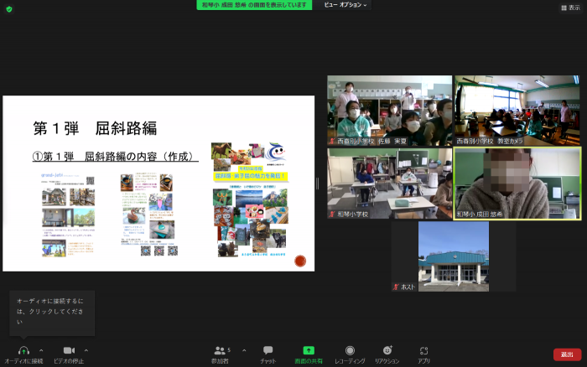Expand the arrow beside participants button
Image resolution: width=587 pixels, height=367 pixels.
[x=244, y=350]
